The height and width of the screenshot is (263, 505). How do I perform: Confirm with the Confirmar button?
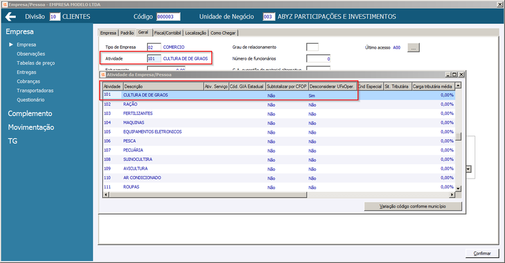click(x=482, y=254)
